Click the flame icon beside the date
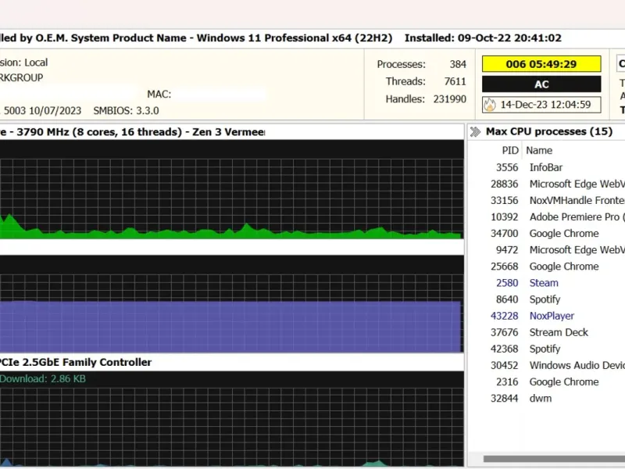The image size is (625, 469). [x=489, y=104]
